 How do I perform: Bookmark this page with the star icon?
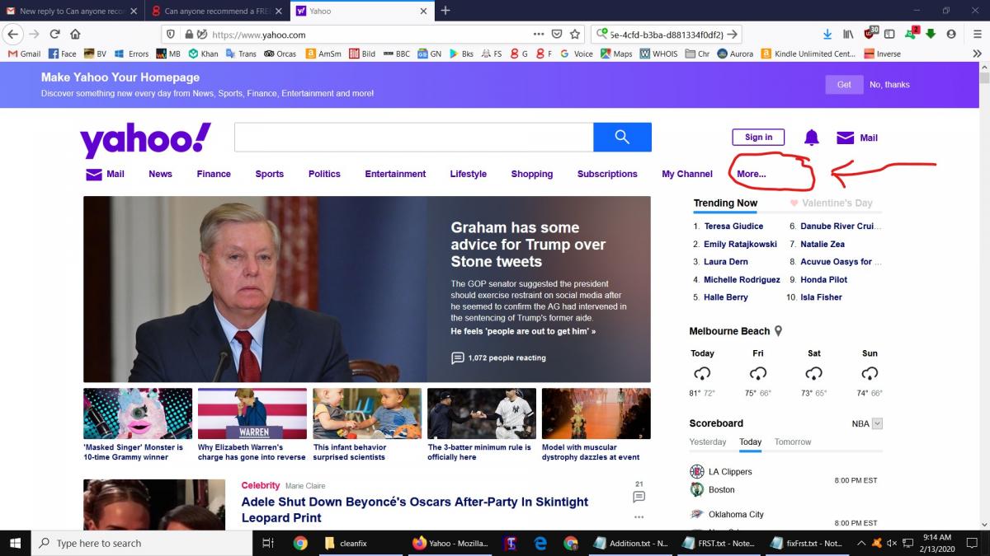(575, 35)
